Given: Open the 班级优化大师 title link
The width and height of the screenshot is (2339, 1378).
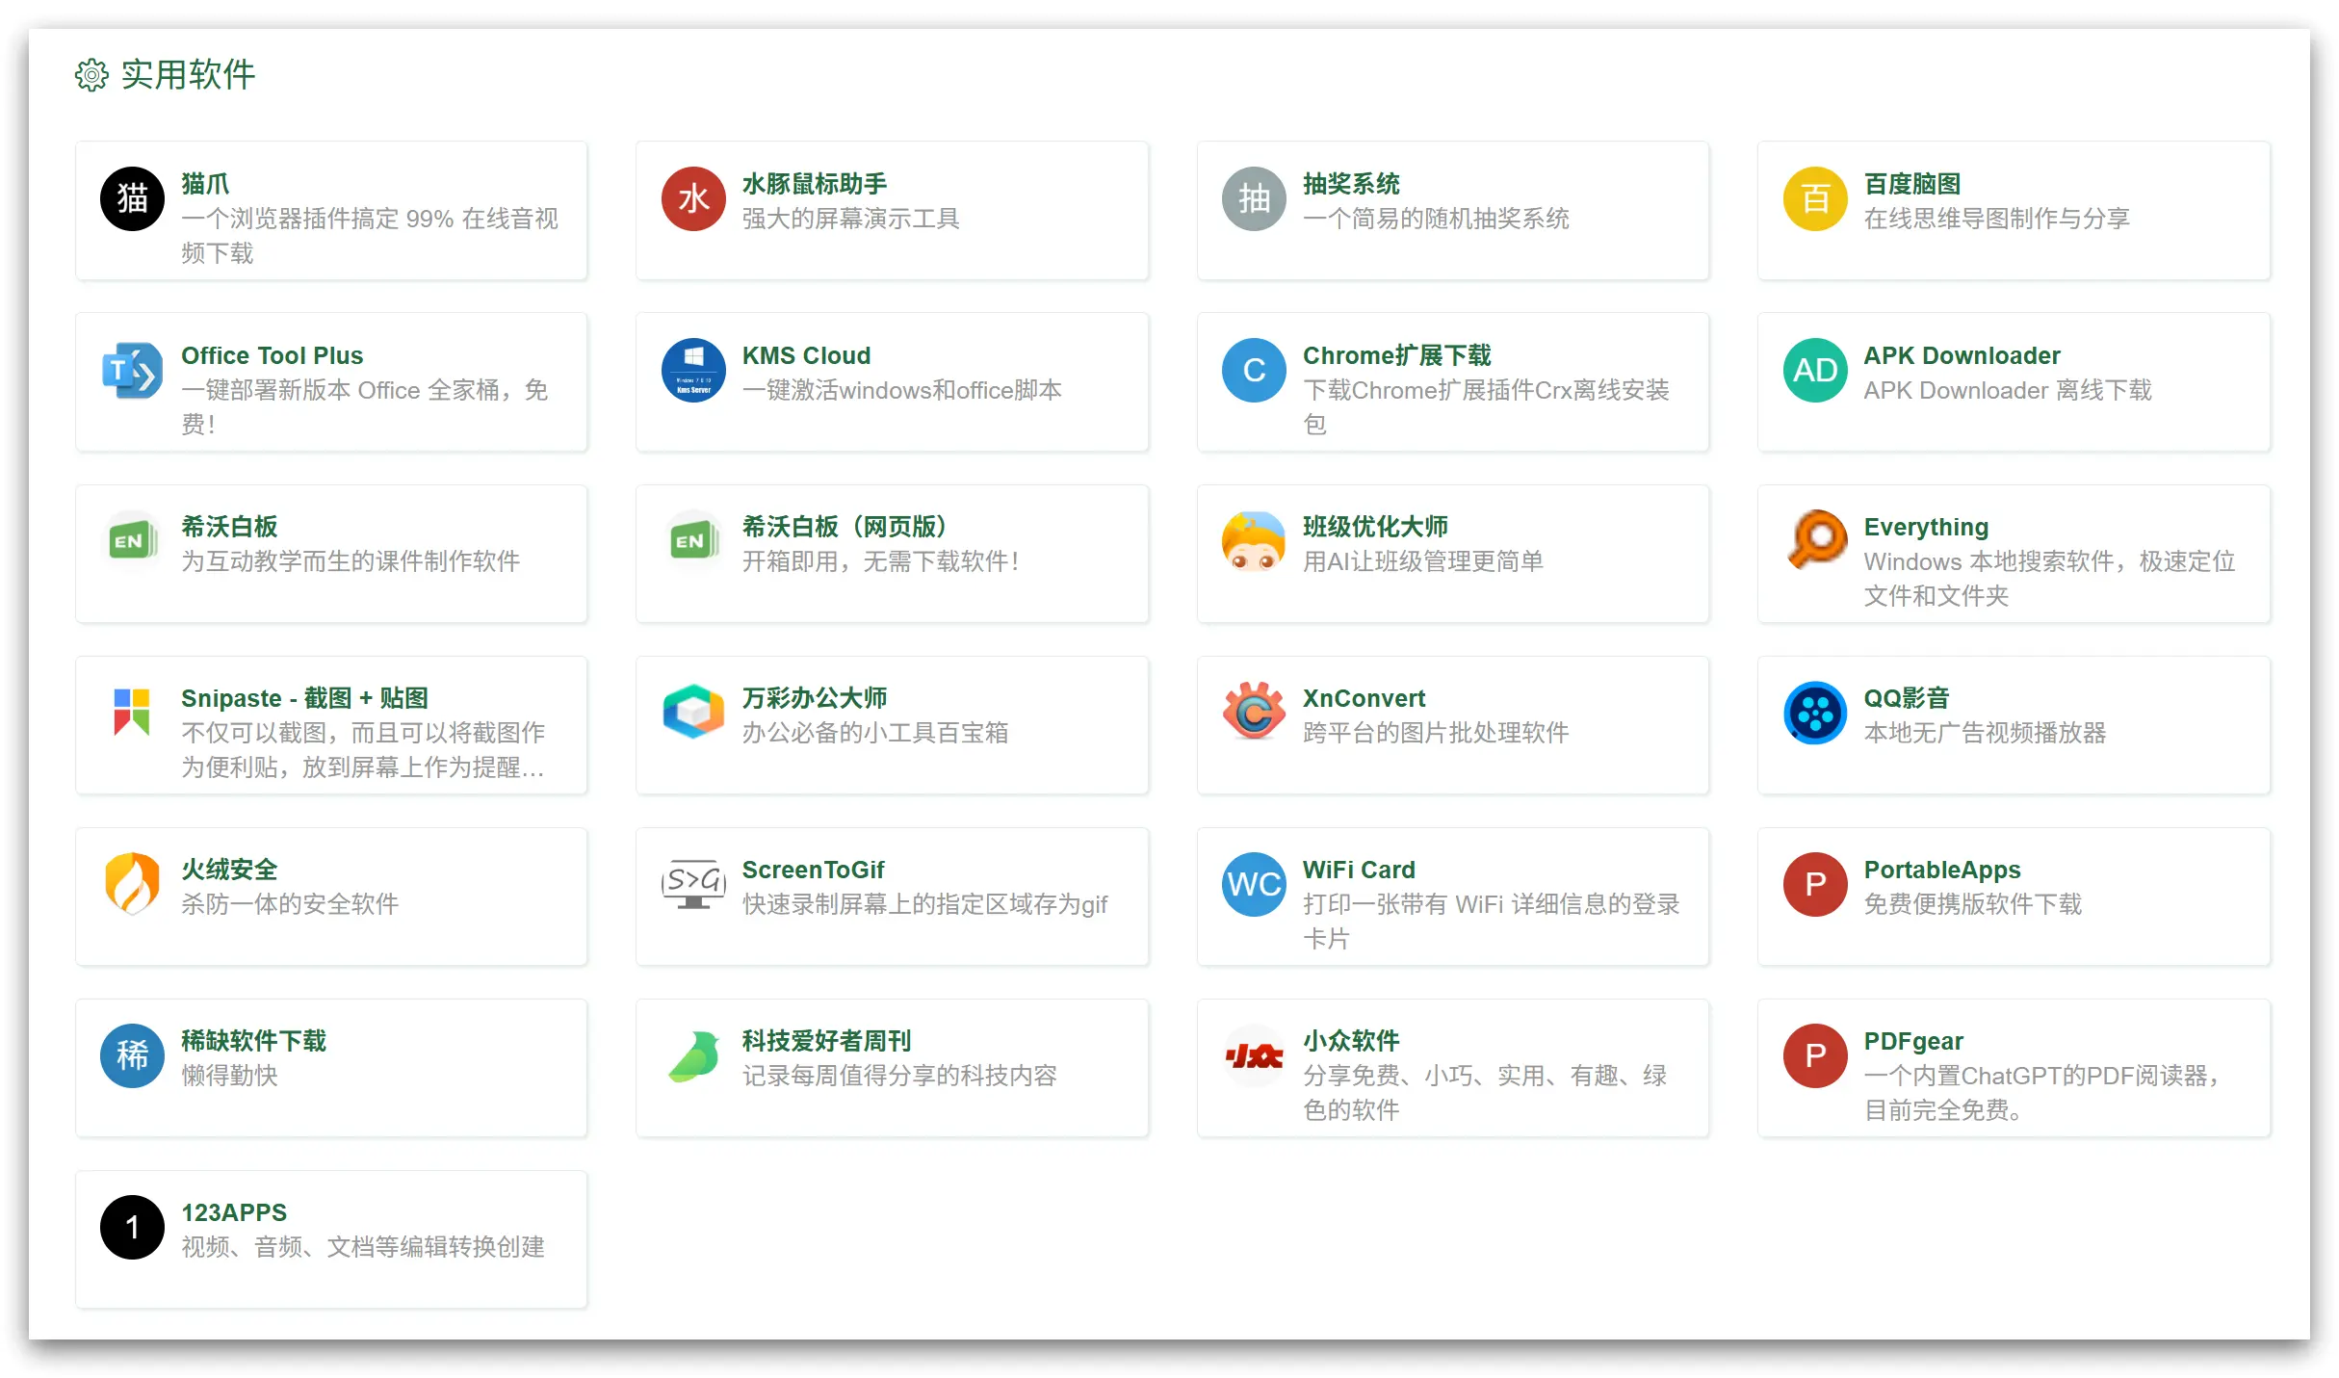Looking at the screenshot, I should [1375, 527].
